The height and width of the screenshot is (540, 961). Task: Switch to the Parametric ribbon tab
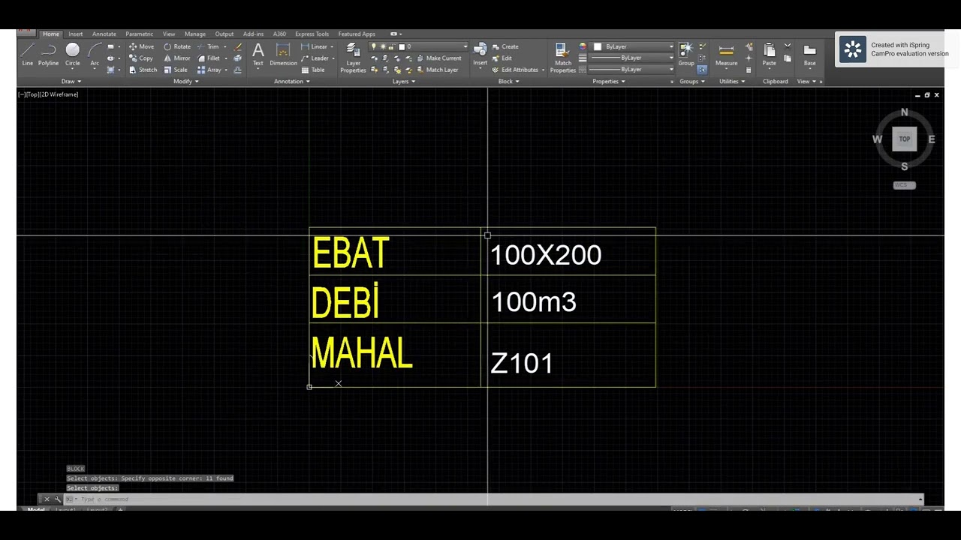click(139, 34)
